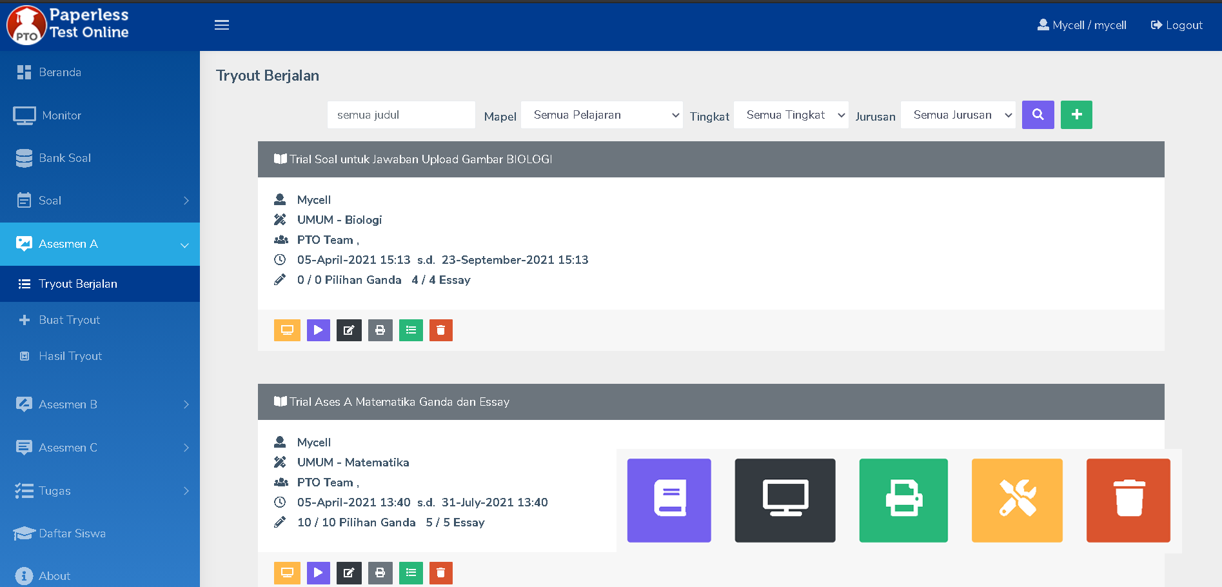Click the green plus add button
The width and height of the screenshot is (1222, 587).
click(x=1076, y=115)
